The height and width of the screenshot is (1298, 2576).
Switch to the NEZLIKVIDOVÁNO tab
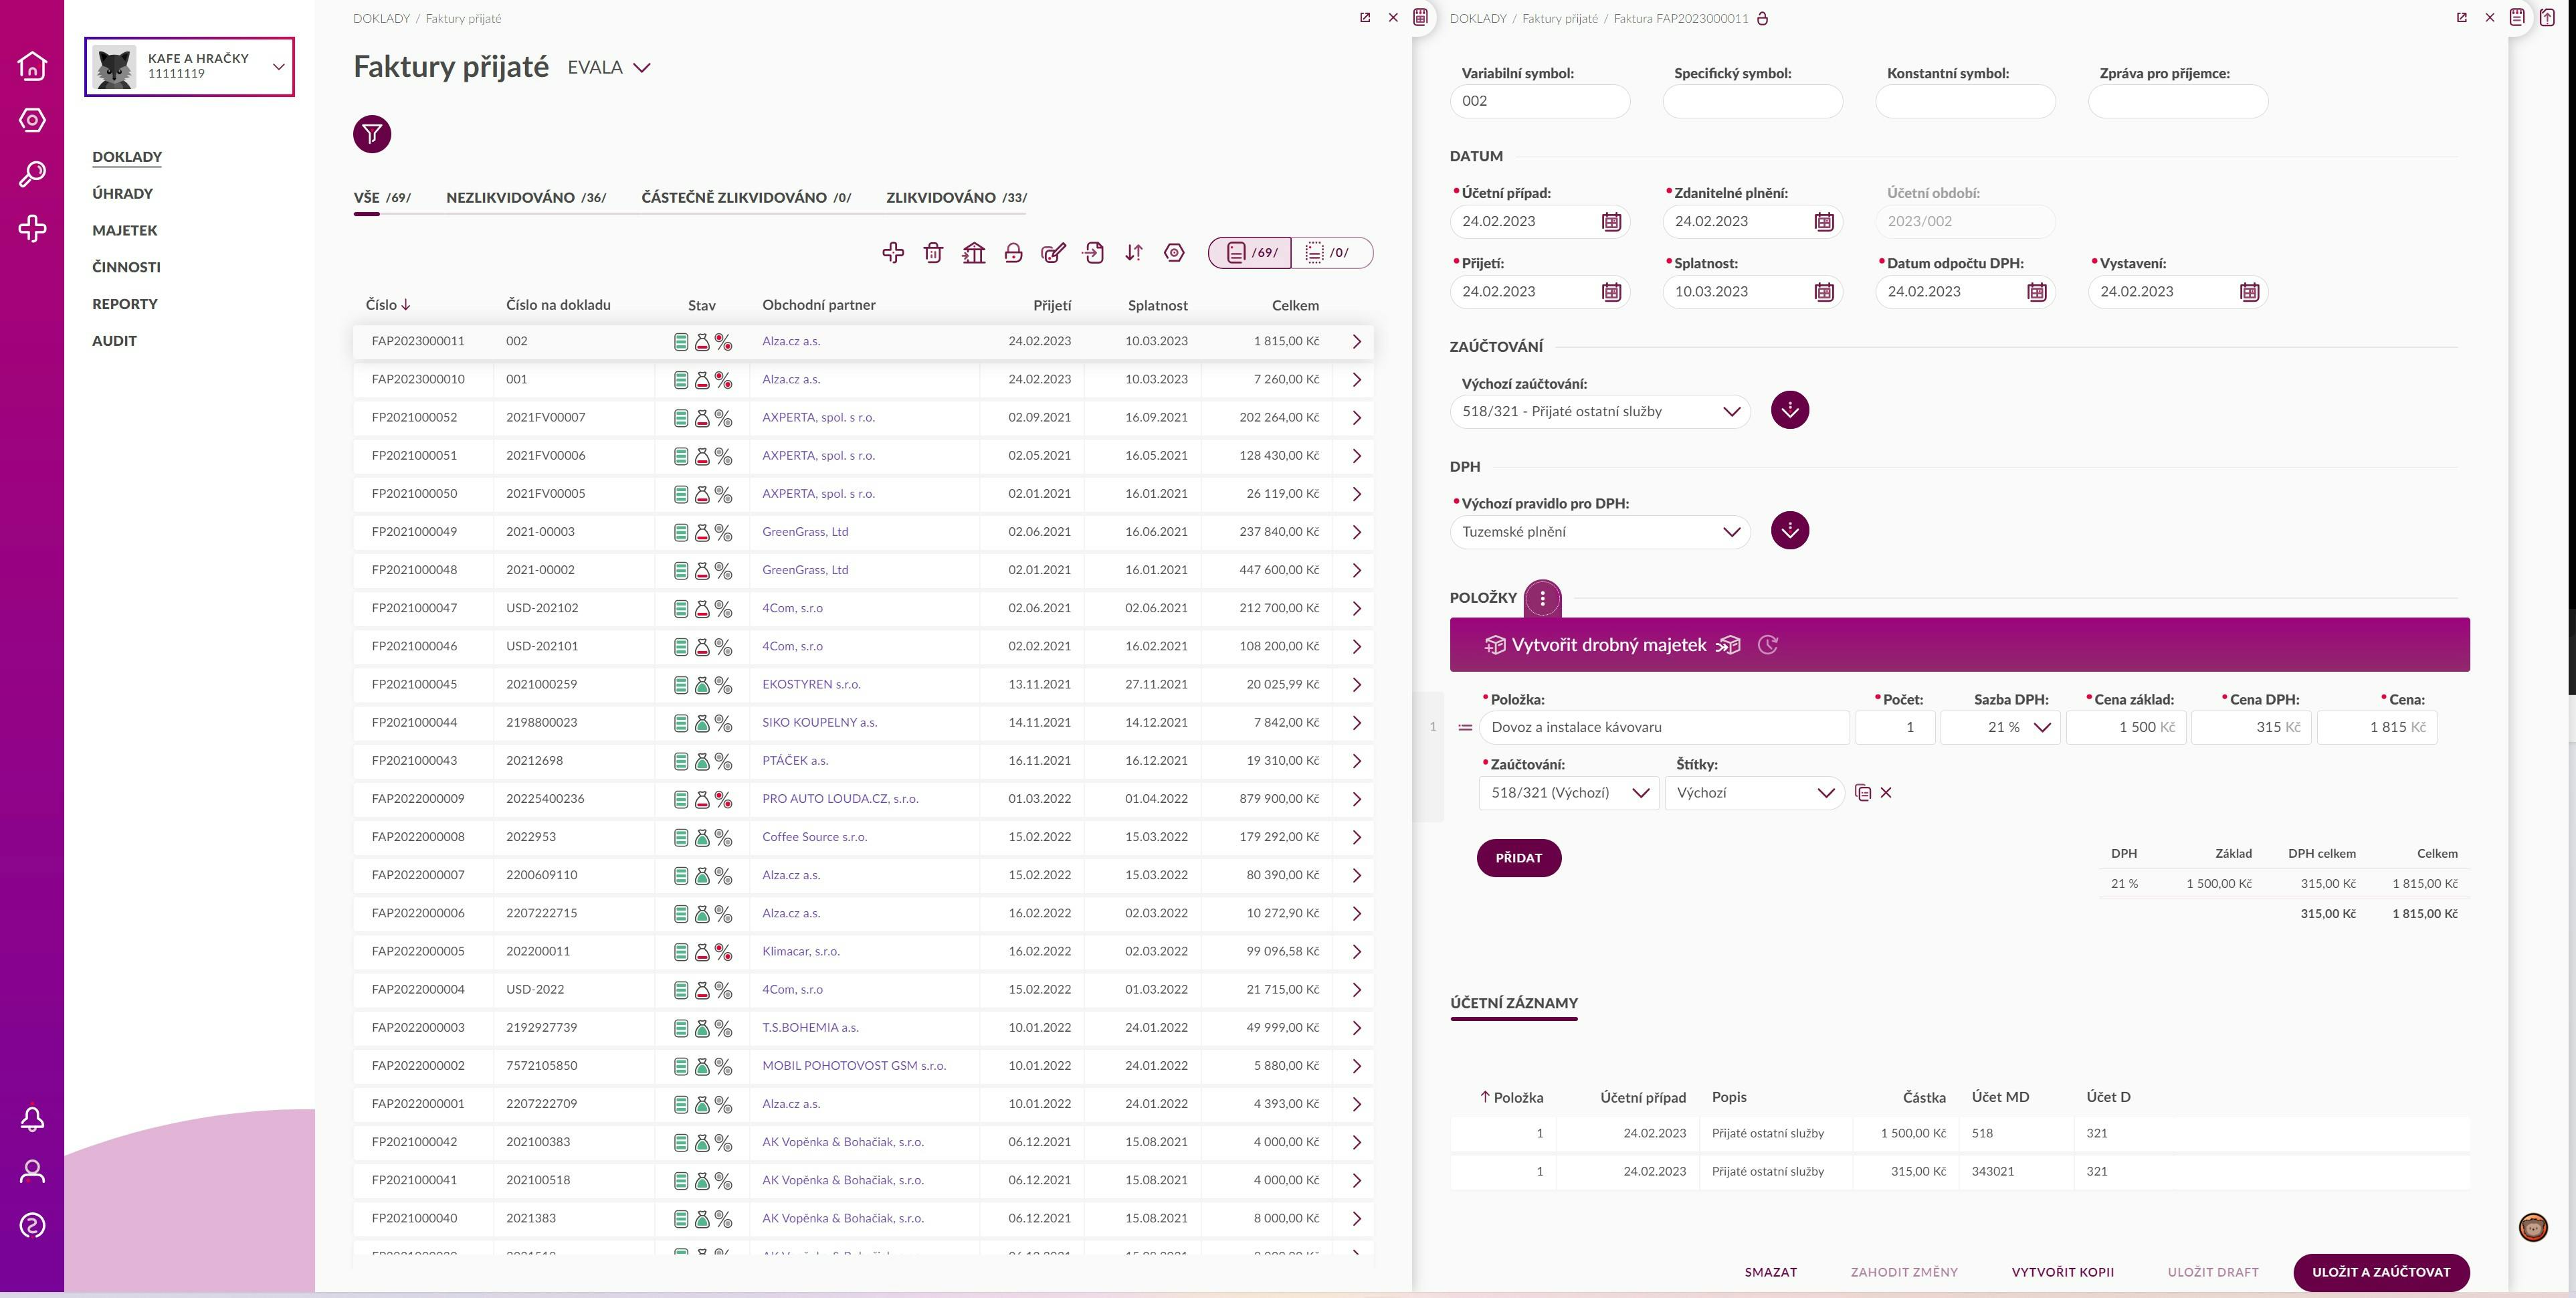click(x=525, y=198)
